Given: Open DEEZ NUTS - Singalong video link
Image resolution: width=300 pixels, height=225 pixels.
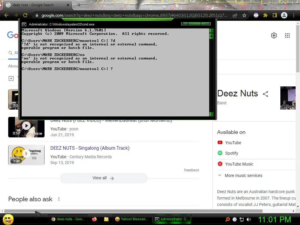Looking at the screenshot, I should [x=90, y=148].
